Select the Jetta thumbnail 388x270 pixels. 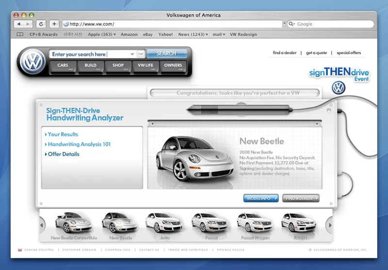[x=164, y=225]
